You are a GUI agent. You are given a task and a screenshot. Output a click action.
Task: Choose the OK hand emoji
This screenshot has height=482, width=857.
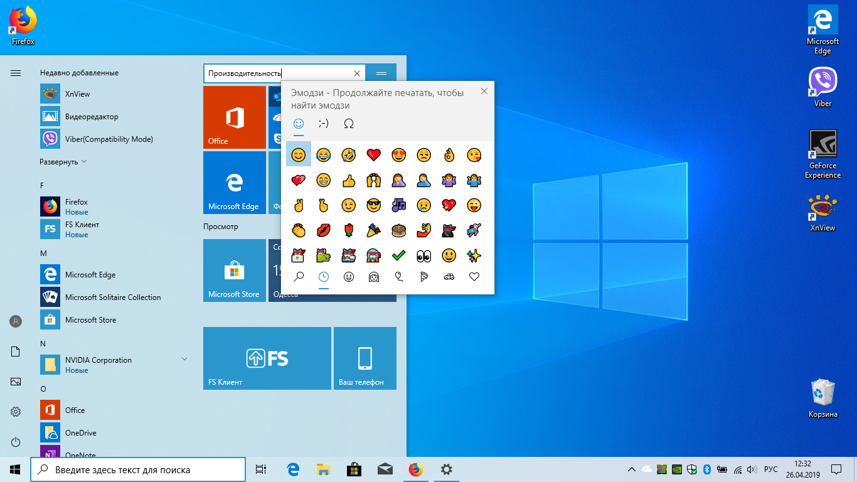click(x=449, y=154)
